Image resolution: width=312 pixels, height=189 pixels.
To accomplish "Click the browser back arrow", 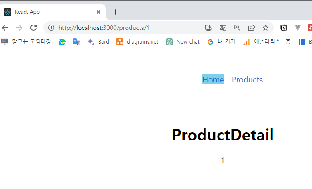I will tap(5, 28).
